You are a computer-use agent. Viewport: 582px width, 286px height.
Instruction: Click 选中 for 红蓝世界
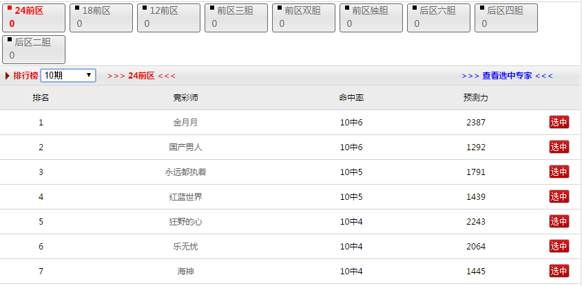[x=559, y=196]
